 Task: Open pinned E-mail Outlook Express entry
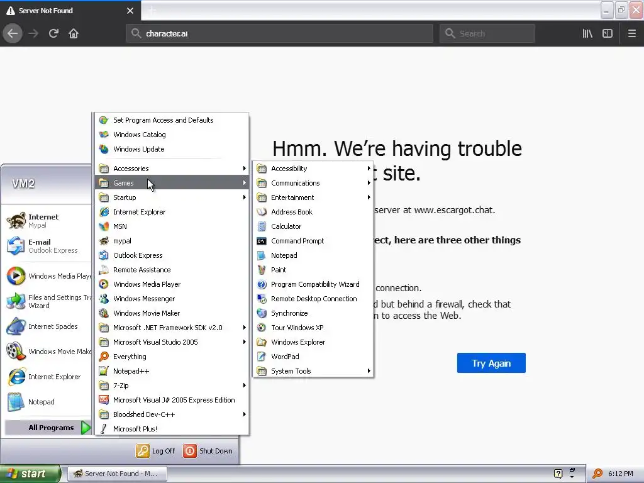(x=46, y=246)
